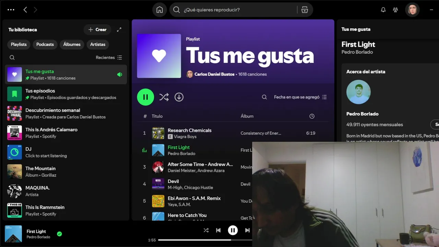Open This Is Andrés Calamaro playlist
Image resolution: width=439 pixels, height=247 pixels.
[66, 133]
